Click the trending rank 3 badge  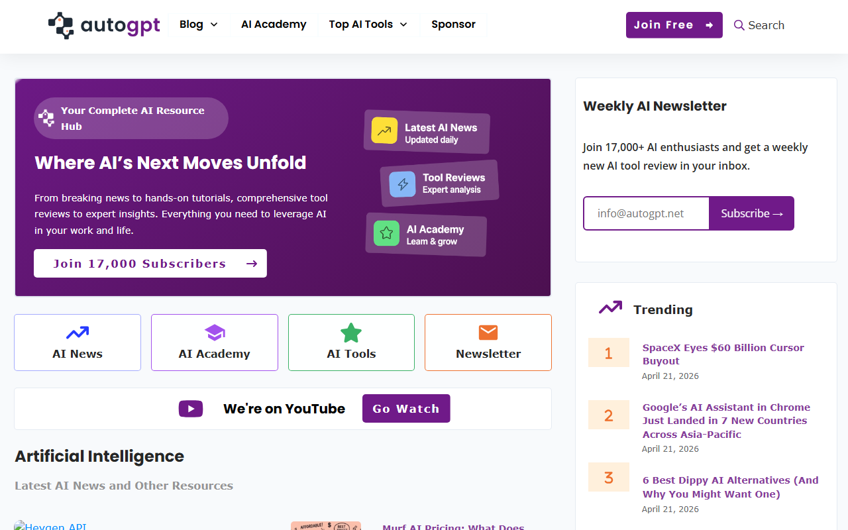(x=609, y=477)
